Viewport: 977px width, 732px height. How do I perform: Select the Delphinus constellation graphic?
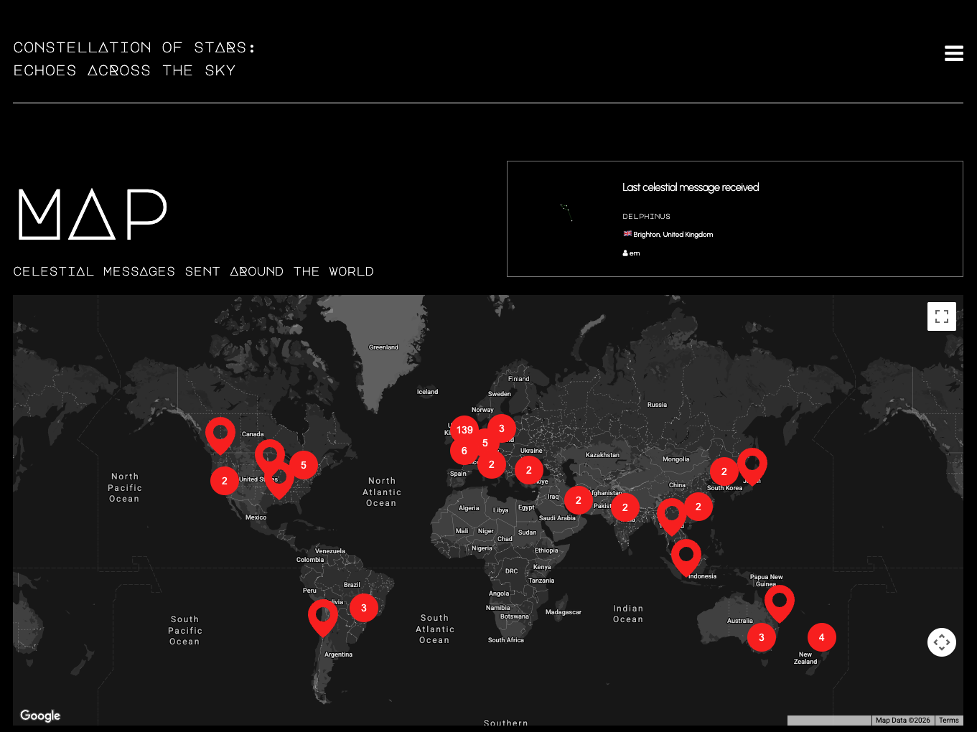567,213
